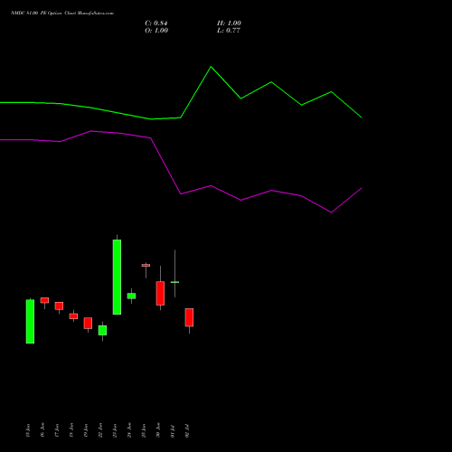Click the '24 Jun' date axis label
This screenshot has height=452, width=452.
129,430
